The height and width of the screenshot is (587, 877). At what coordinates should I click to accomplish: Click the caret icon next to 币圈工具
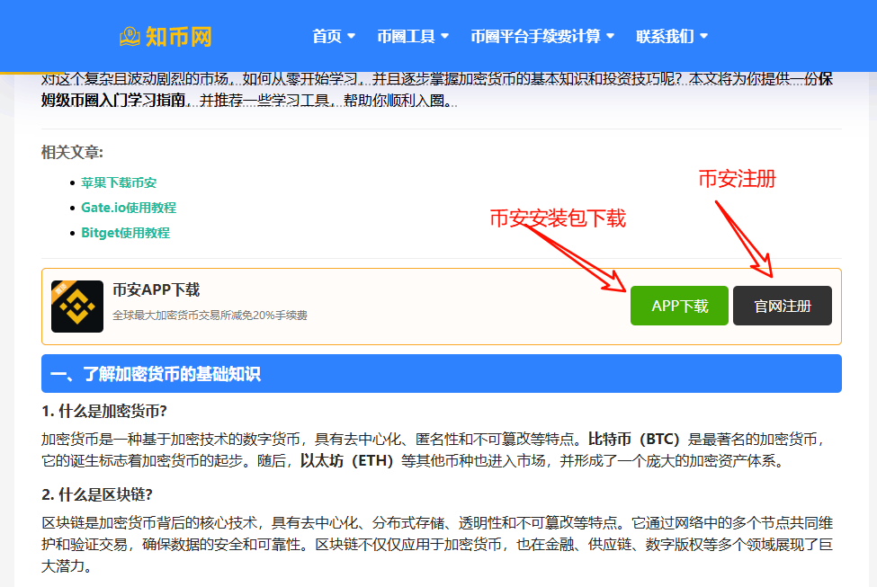click(443, 36)
